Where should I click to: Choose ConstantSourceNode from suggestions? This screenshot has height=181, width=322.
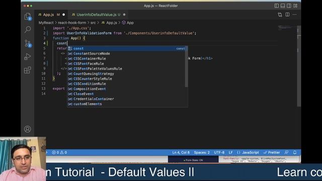pyautogui.click(x=126, y=54)
